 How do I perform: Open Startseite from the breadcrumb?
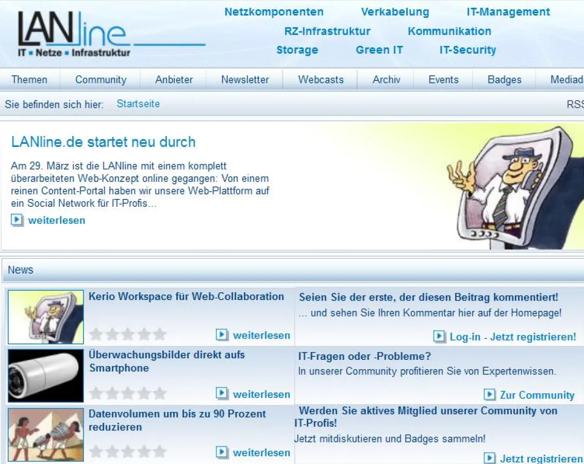click(x=138, y=104)
